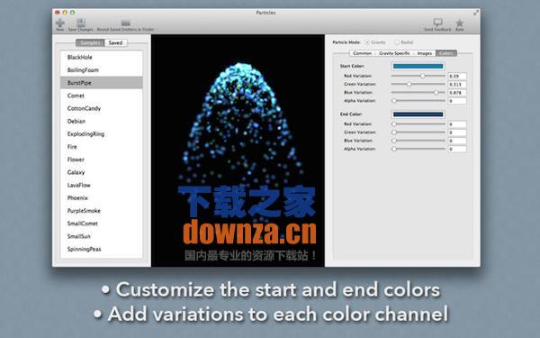Select the SpinningPeas sample emitter
This screenshot has height=338, width=540.
coord(102,249)
